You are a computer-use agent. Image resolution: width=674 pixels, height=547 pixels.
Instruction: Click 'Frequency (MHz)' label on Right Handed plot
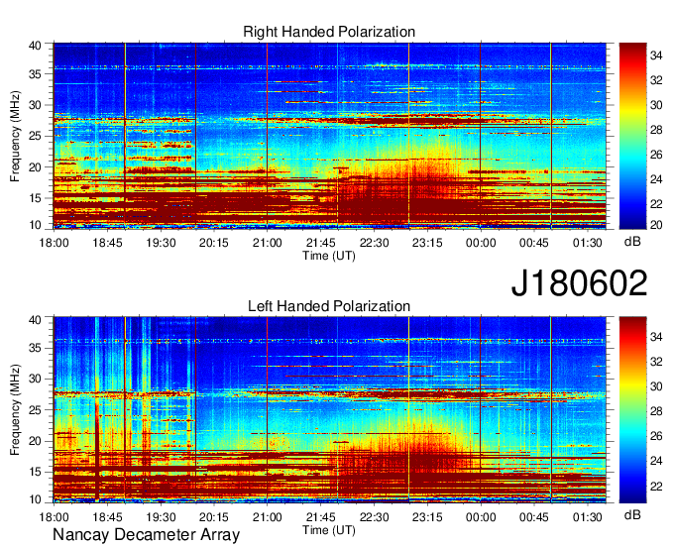[15, 136]
